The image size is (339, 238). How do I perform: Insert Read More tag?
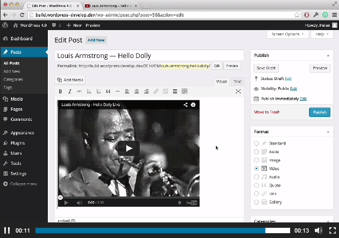175,91
